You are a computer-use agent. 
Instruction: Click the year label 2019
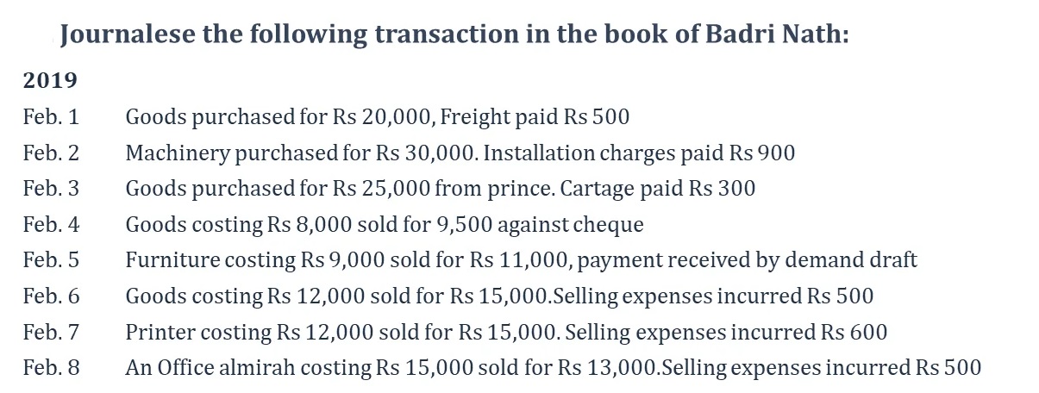click(x=50, y=81)
